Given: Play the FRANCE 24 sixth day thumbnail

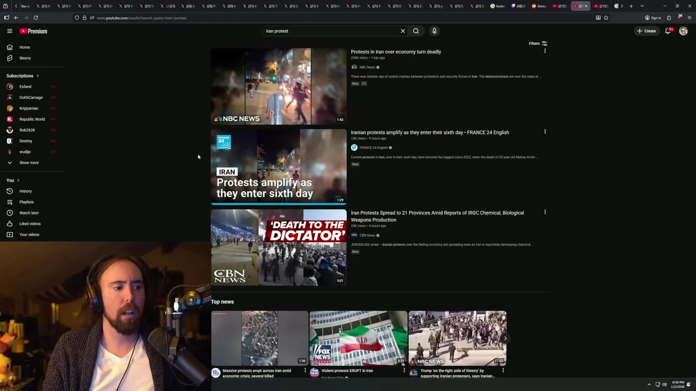Looking at the screenshot, I should pyautogui.click(x=278, y=167).
